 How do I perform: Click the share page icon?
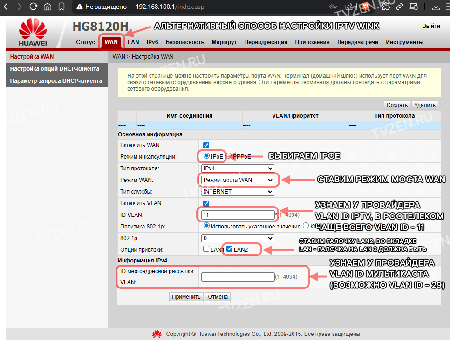(x=349, y=7)
